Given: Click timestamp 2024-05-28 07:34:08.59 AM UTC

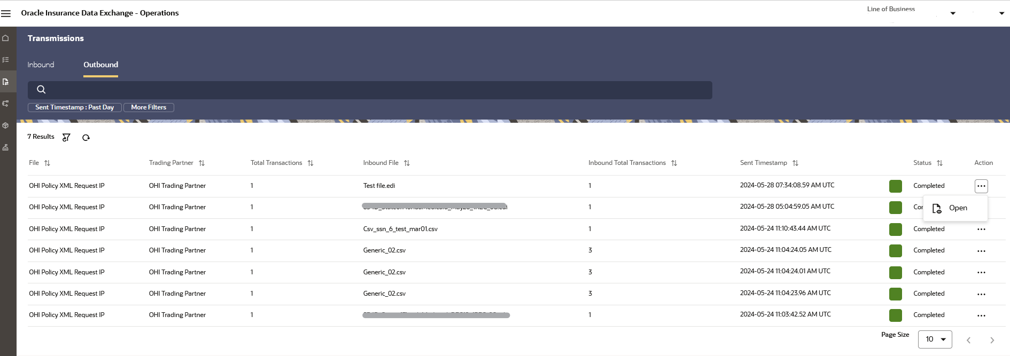Looking at the screenshot, I should 787,185.
